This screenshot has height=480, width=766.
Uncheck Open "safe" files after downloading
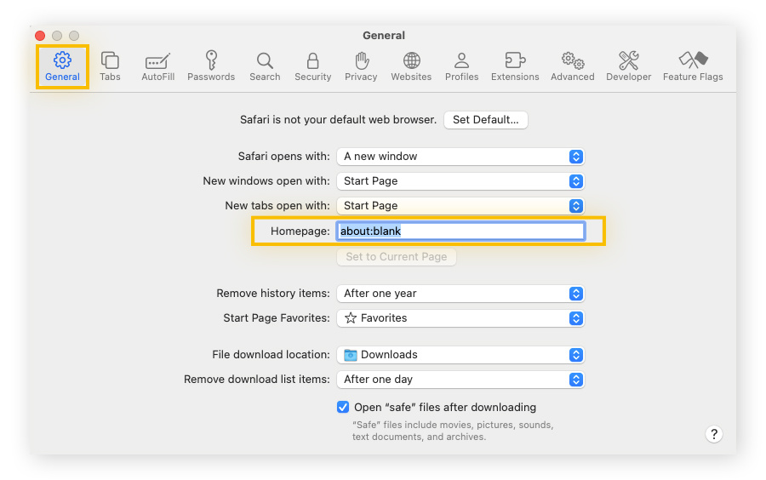coord(343,407)
